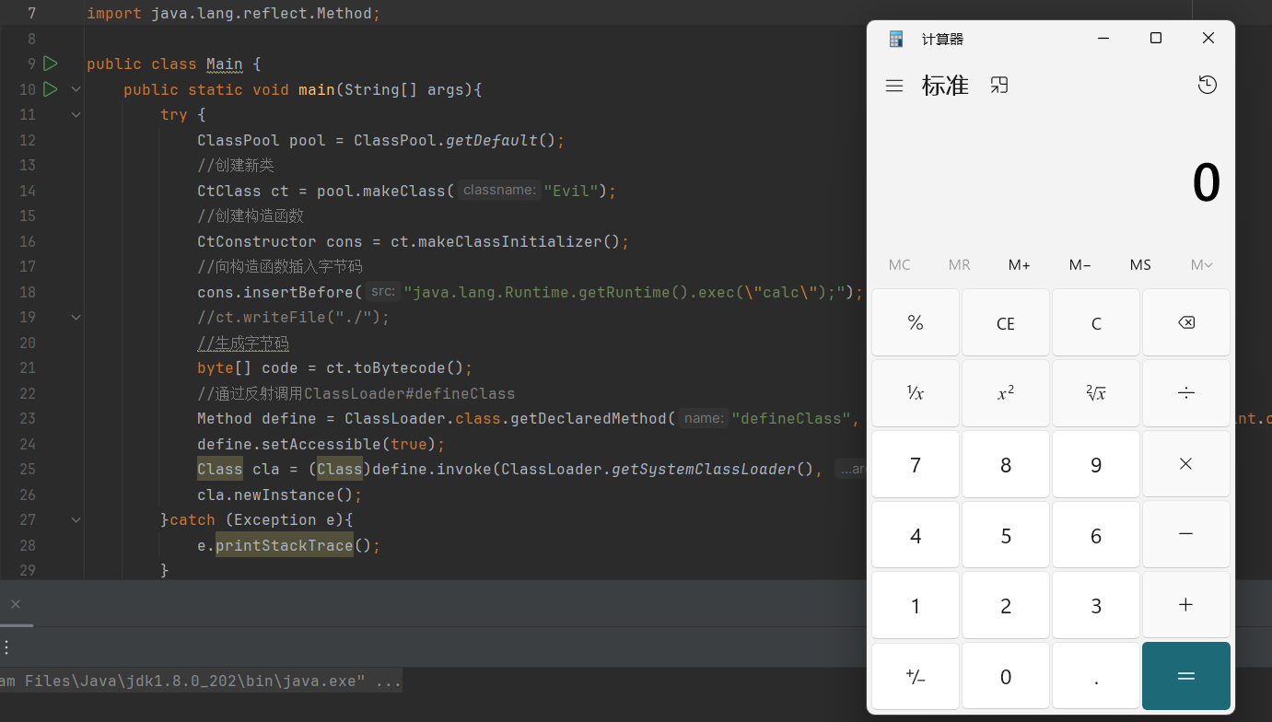The image size is (1272, 722).
Task: Click digit 4 on calculator
Action: [x=916, y=535]
